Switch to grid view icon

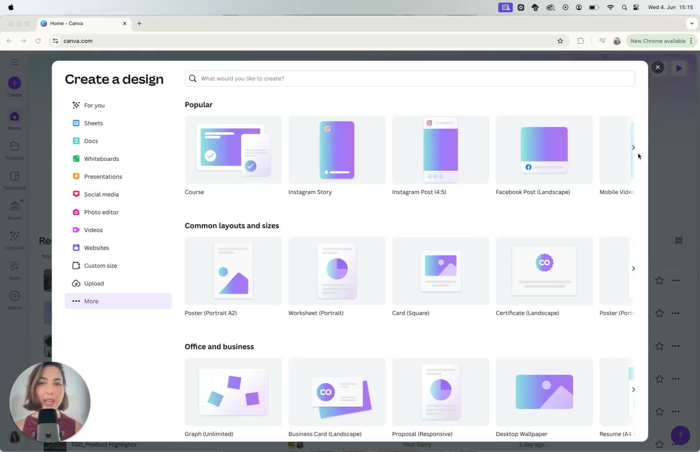tap(679, 240)
